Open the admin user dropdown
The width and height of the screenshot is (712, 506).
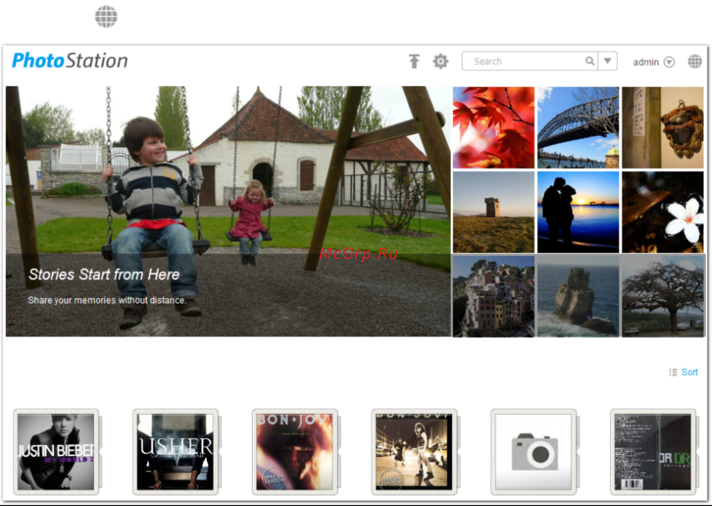653,62
